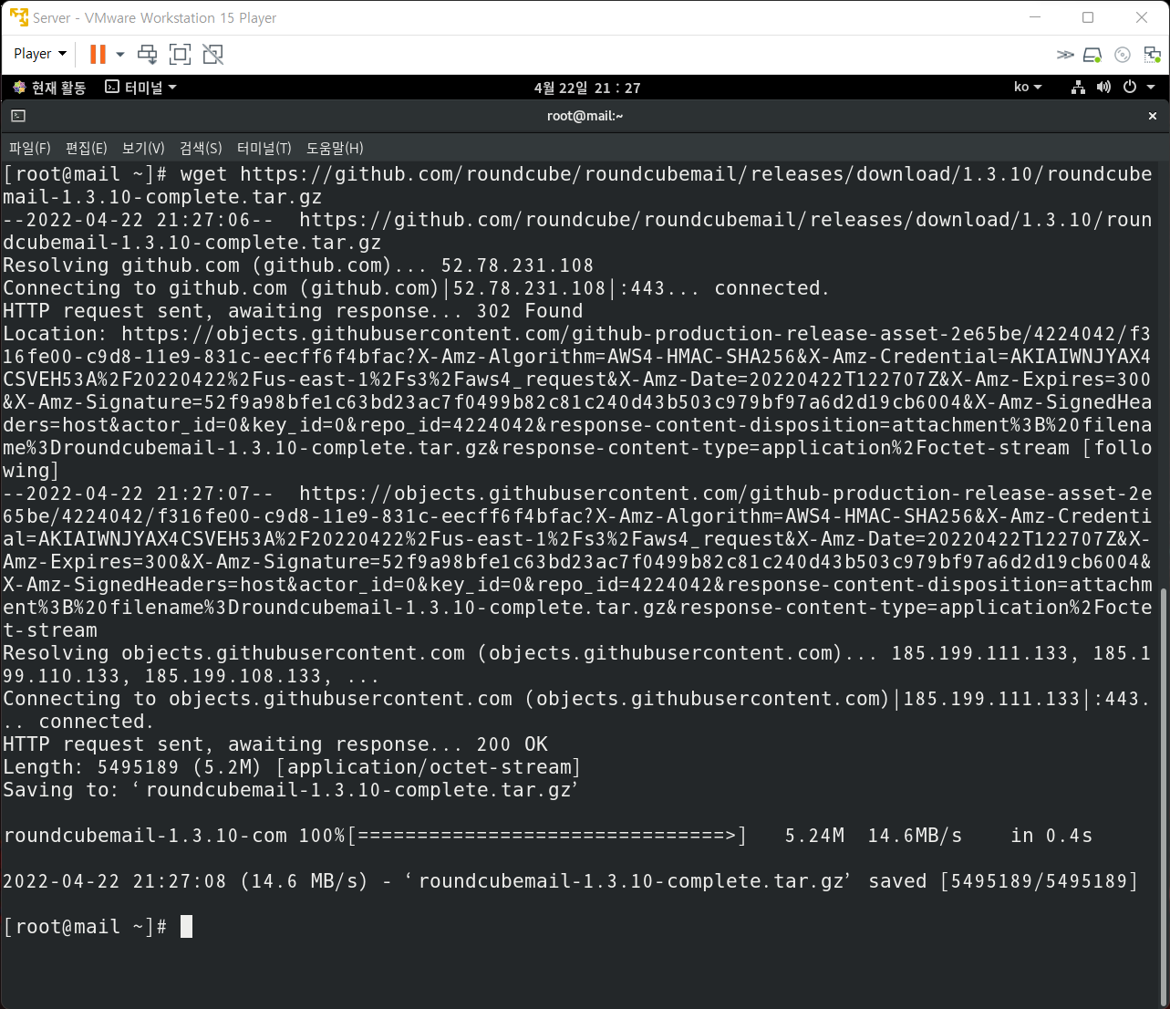Click the power icon in top bar
1170x1009 pixels.
1130,88
